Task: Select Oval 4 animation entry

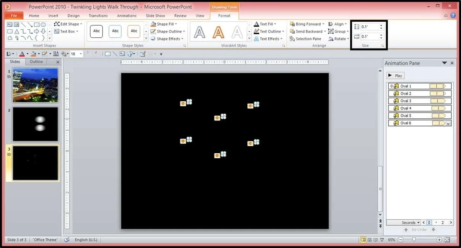Action: (x=419, y=108)
